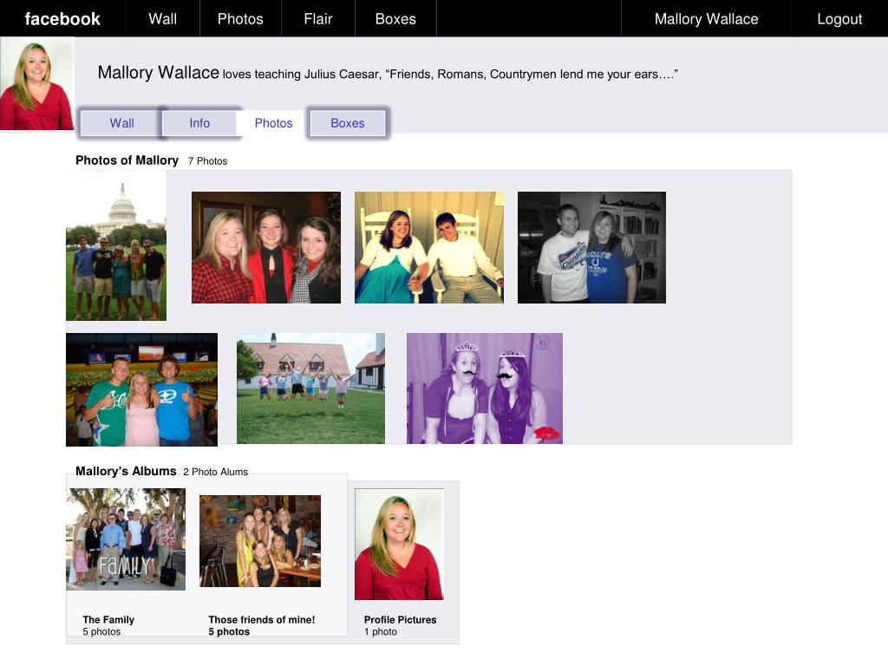The width and height of the screenshot is (888, 666).
Task: Click the Julius Caesar status quote text
Action: 450,75
